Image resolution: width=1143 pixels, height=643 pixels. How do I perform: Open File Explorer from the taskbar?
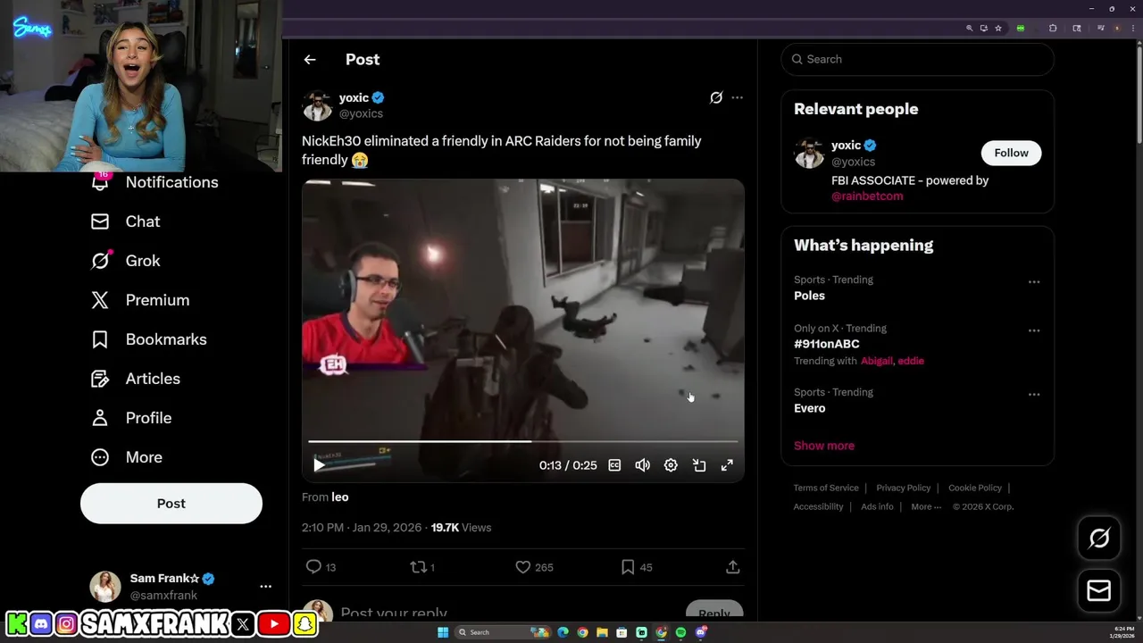pyautogui.click(x=602, y=632)
